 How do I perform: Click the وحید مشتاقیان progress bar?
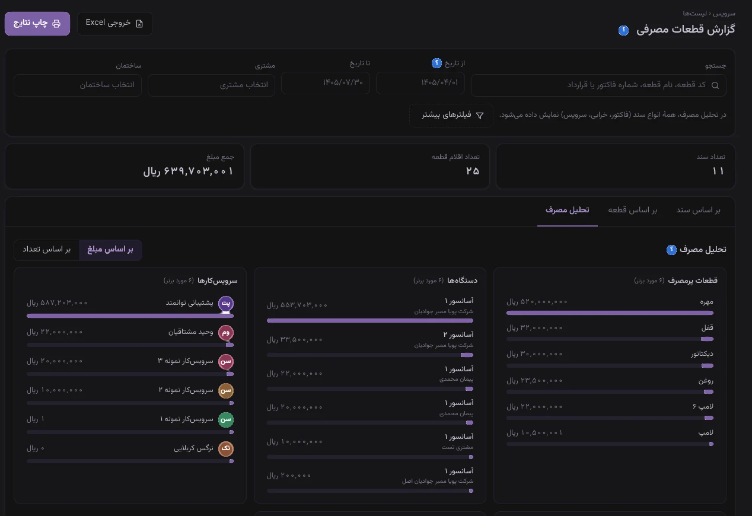[x=130, y=345]
